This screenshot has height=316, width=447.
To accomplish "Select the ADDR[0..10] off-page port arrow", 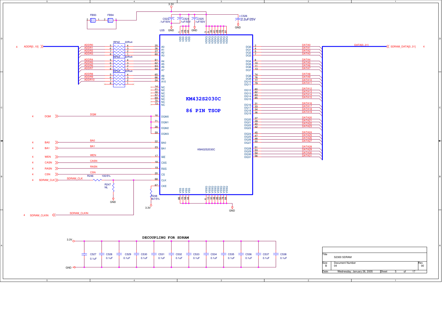I will (42, 47).
